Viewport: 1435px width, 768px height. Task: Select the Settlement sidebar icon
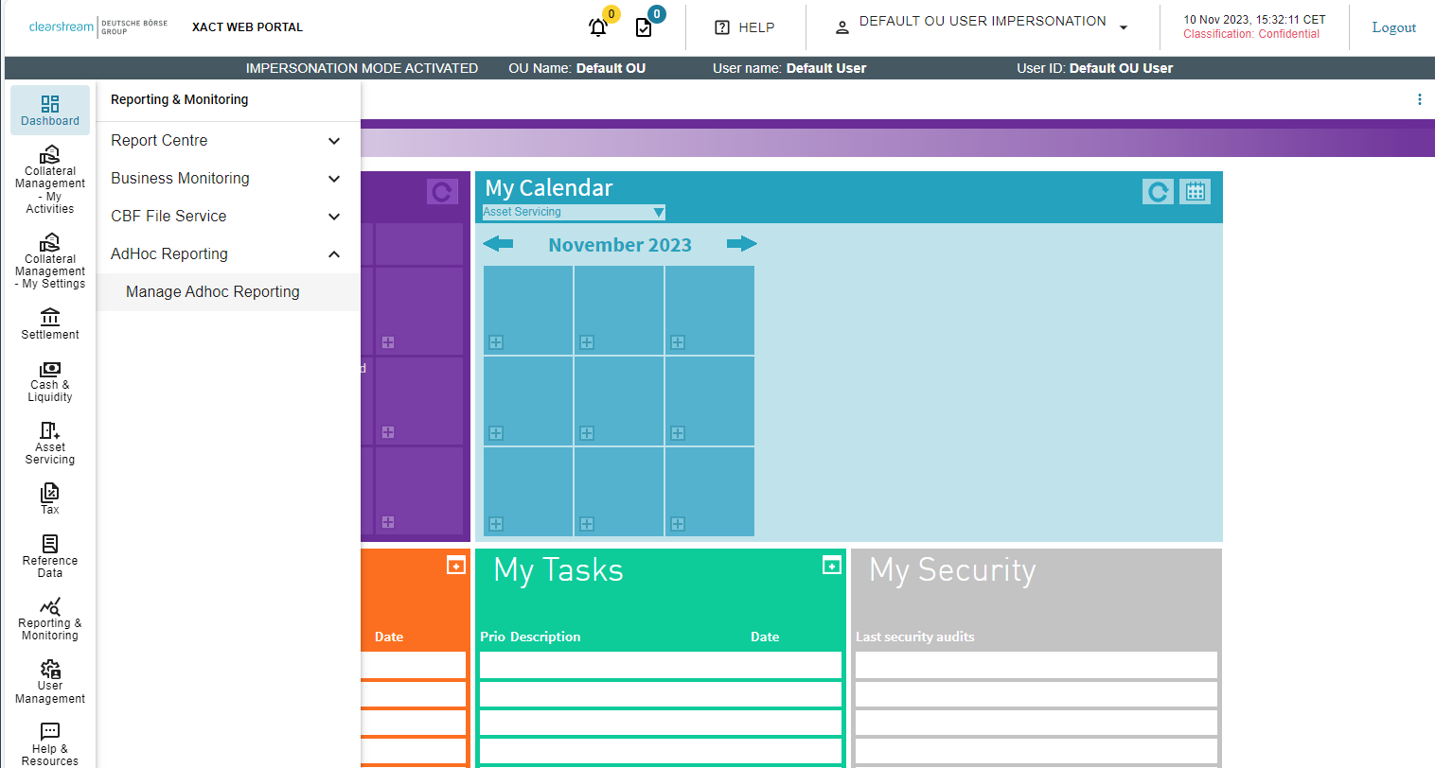49,322
